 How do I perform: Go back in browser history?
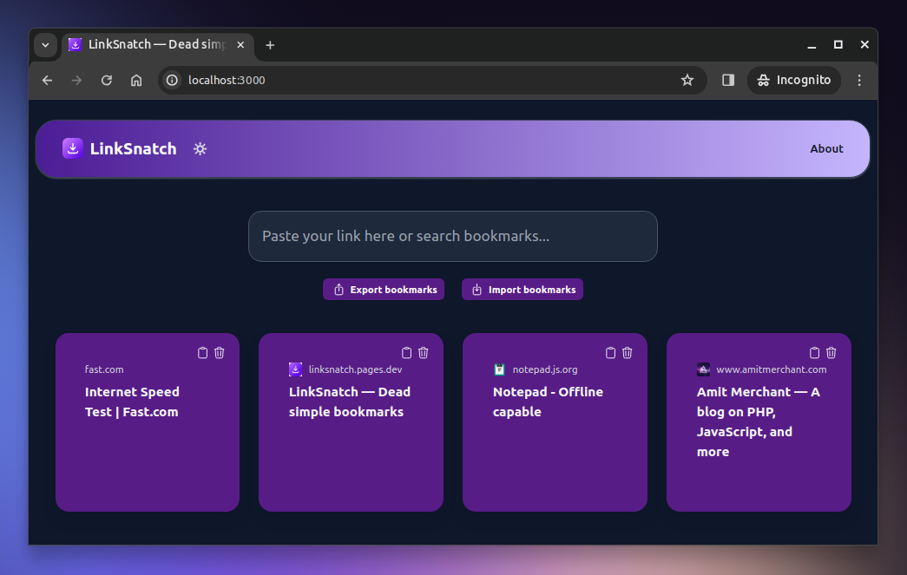(x=48, y=81)
